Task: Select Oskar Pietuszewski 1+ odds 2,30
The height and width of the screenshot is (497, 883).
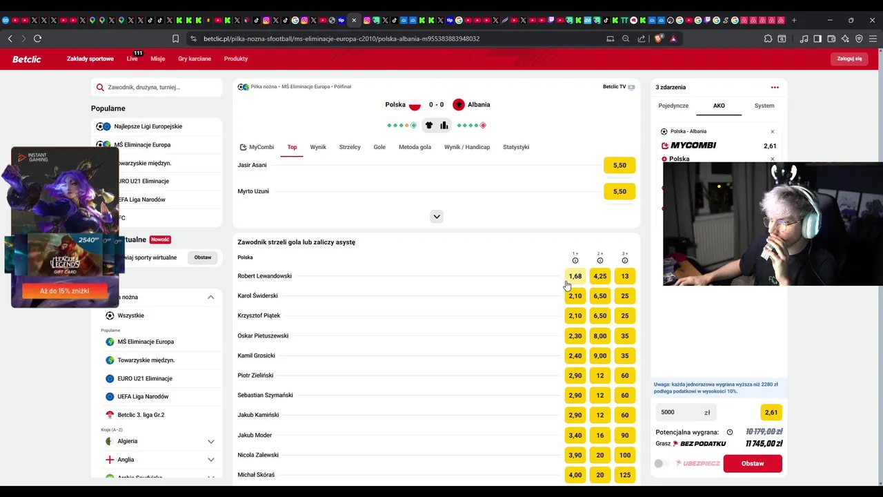Action: click(575, 335)
